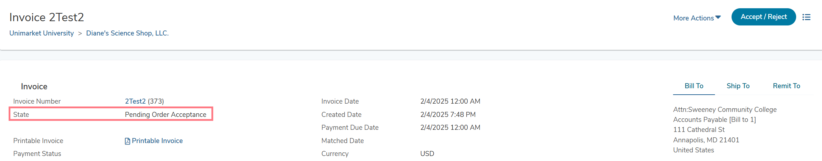This screenshot has height=161, width=822.
Task: Click the Printable Invoice document icon
Action: tap(127, 141)
